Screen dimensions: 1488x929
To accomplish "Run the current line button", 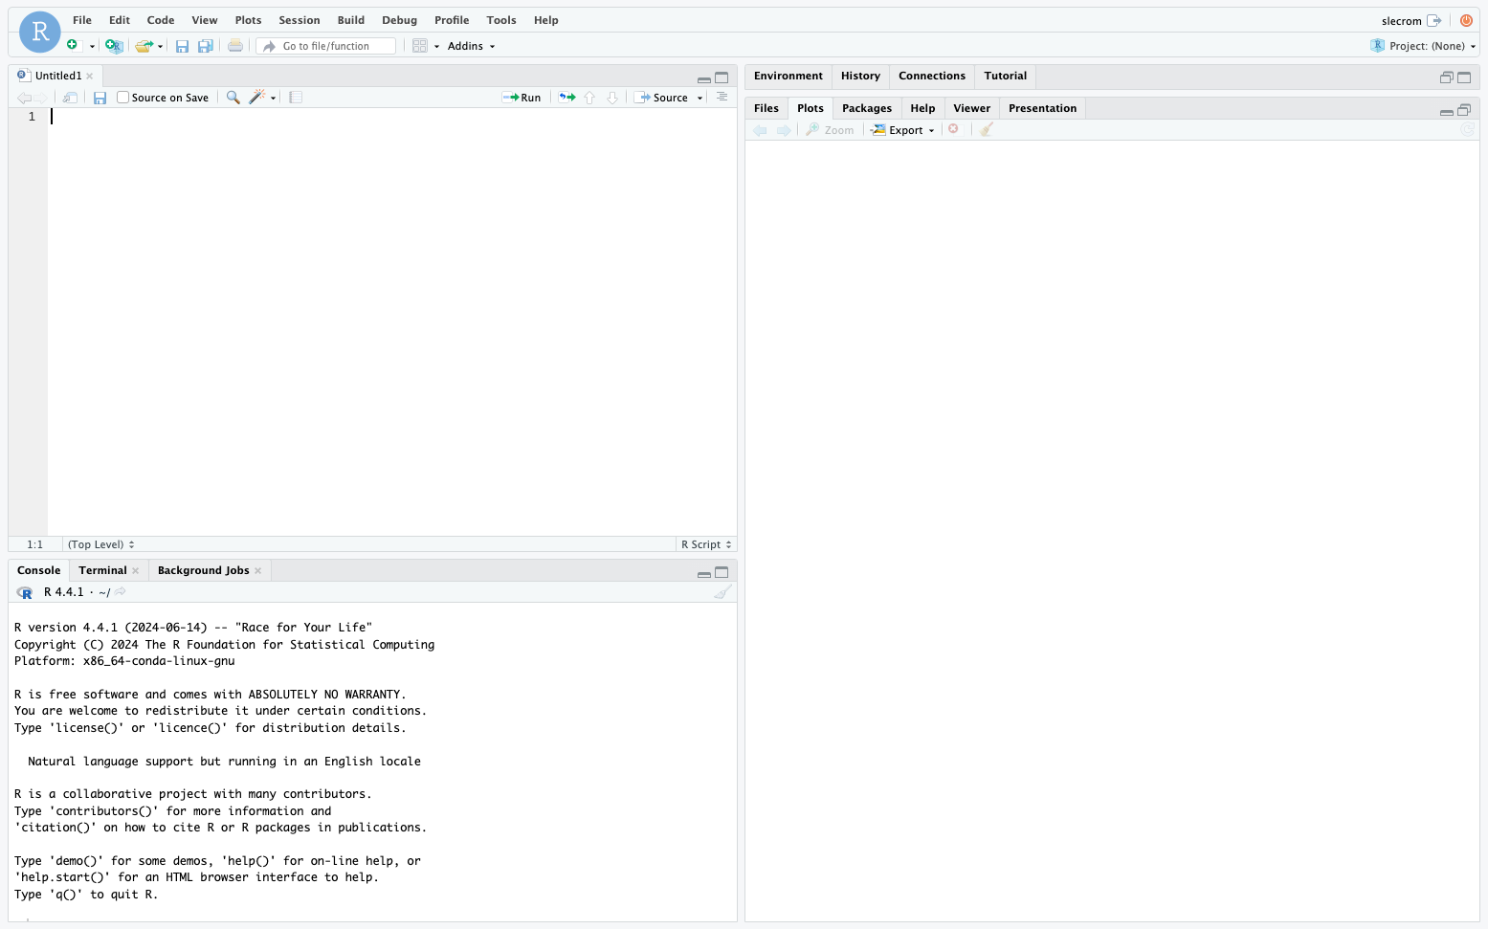I will 522,98.
